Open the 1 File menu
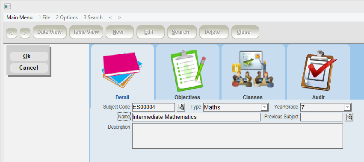Image resolution: width=364 pixels, height=162 pixels. coord(44,18)
